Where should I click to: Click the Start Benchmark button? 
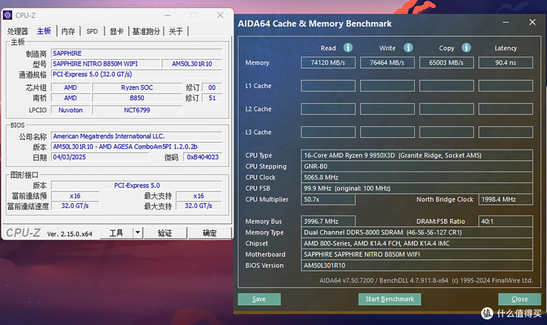pos(389,299)
